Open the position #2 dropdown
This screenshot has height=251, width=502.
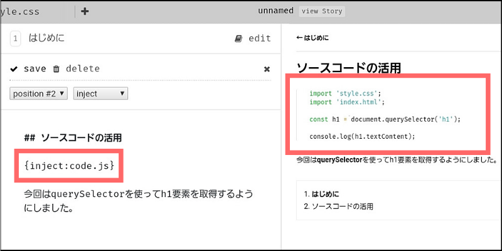(38, 93)
